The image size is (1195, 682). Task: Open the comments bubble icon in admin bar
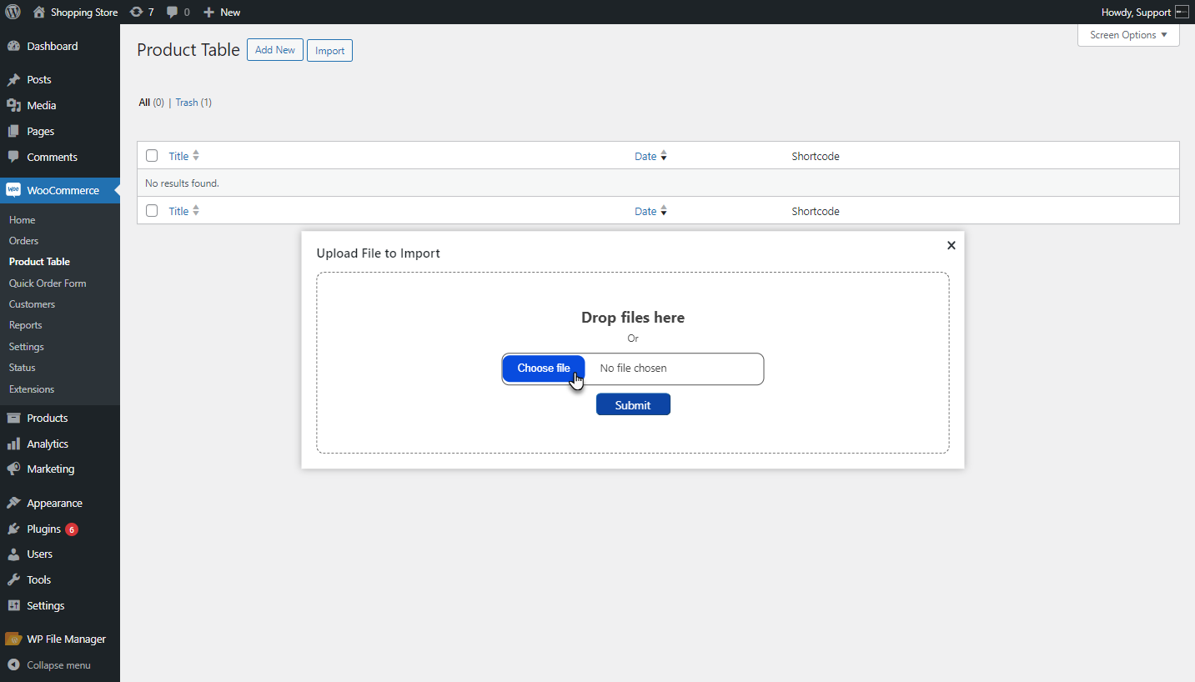click(x=172, y=13)
